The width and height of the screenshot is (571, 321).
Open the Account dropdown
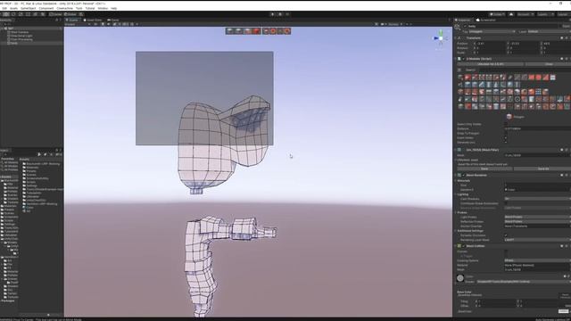tap(525, 14)
